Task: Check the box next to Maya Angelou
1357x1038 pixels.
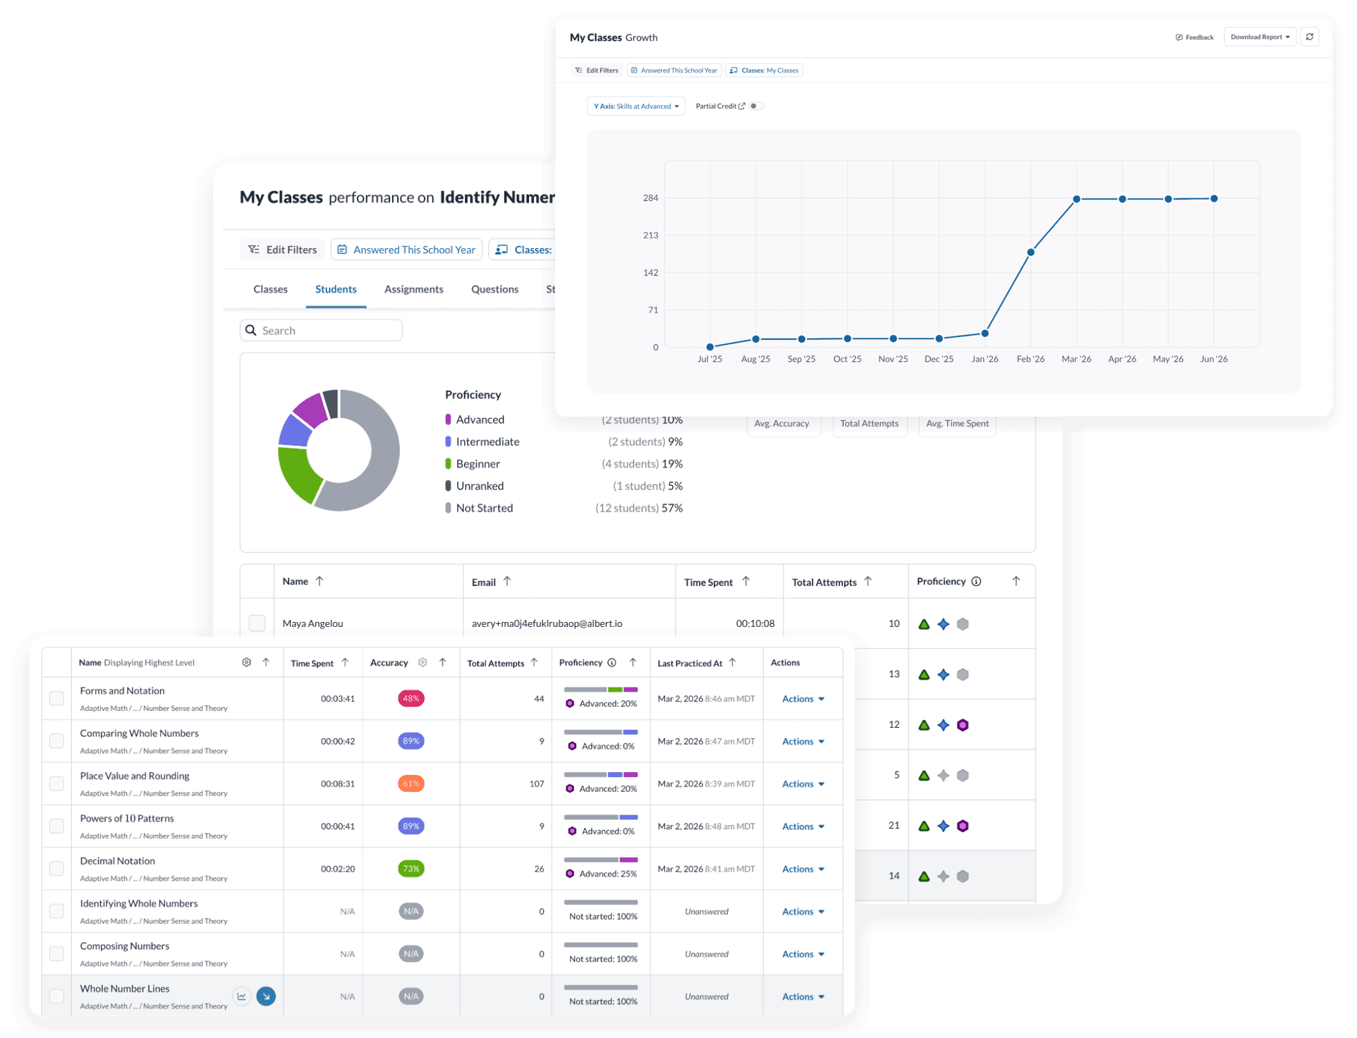Action: [x=257, y=623]
